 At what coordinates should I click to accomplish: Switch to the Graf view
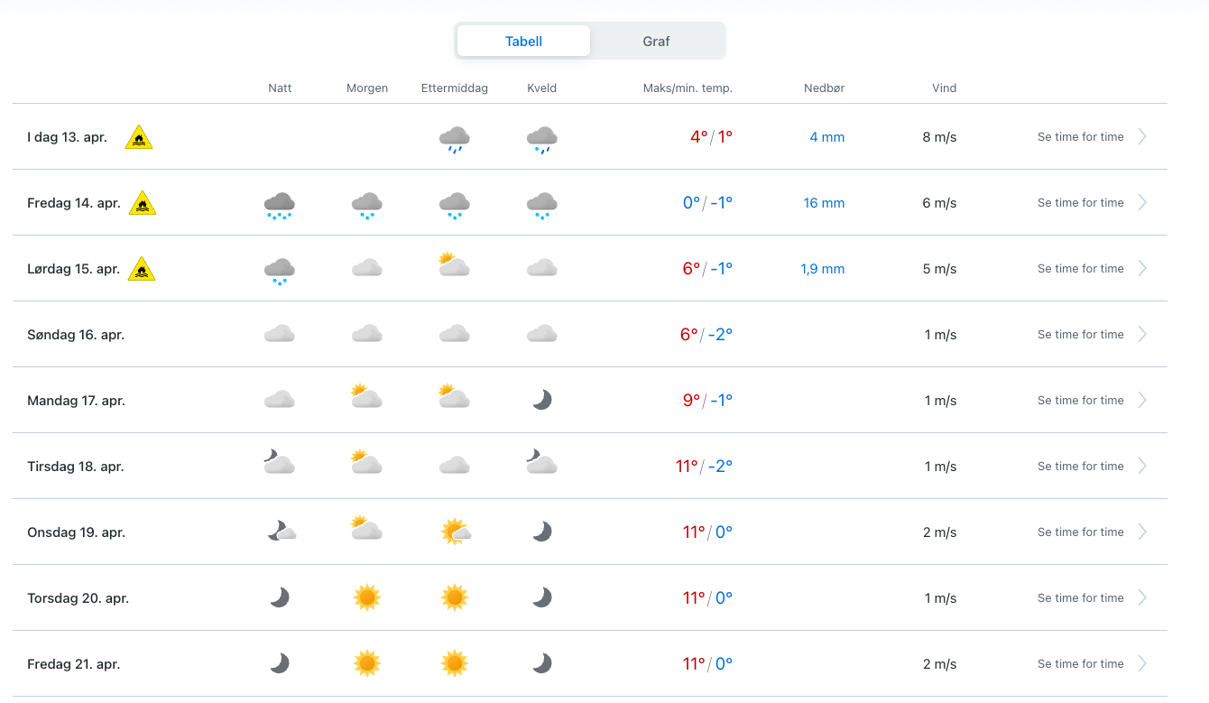[656, 41]
